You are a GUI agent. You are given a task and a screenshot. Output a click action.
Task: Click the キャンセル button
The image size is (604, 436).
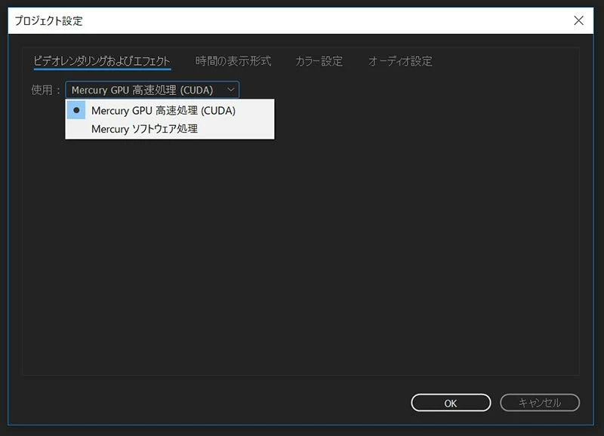pos(540,403)
